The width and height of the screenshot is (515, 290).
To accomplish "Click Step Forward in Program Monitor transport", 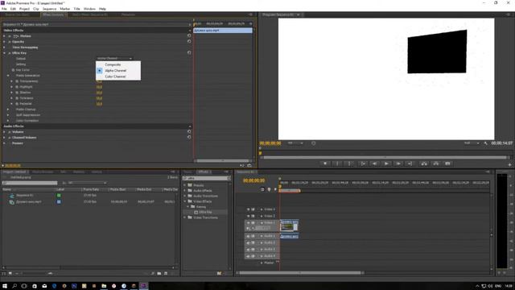I will coord(398,164).
